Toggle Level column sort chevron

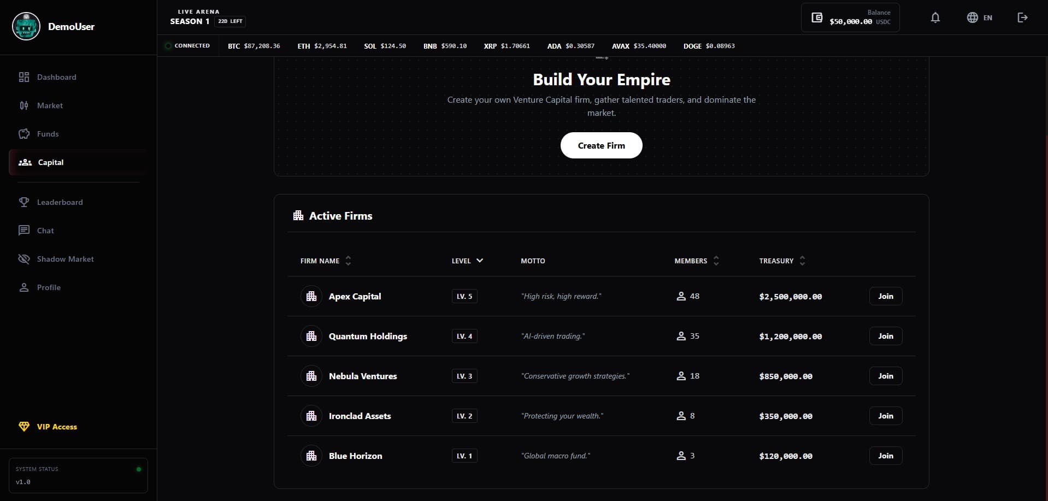point(479,261)
